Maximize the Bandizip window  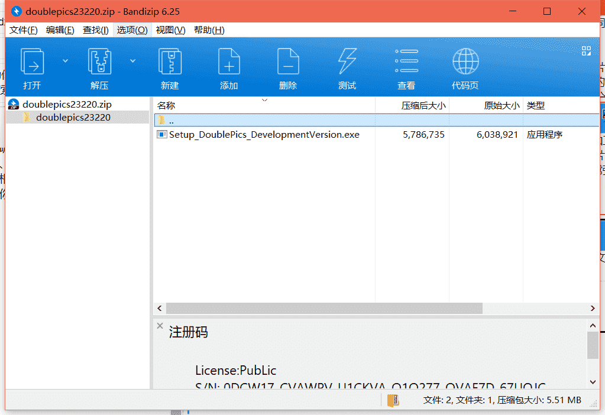tap(546, 11)
